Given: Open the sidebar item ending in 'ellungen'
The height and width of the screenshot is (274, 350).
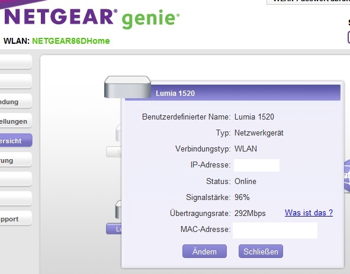Looking at the screenshot, I should coord(15,121).
